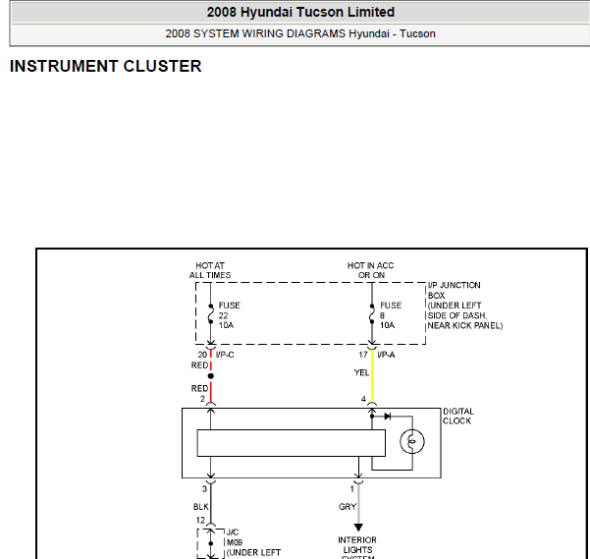The height and width of the screenshot is (559, 590).
Task: Click the inner rectangle of the digital clock
Action: 292,443
